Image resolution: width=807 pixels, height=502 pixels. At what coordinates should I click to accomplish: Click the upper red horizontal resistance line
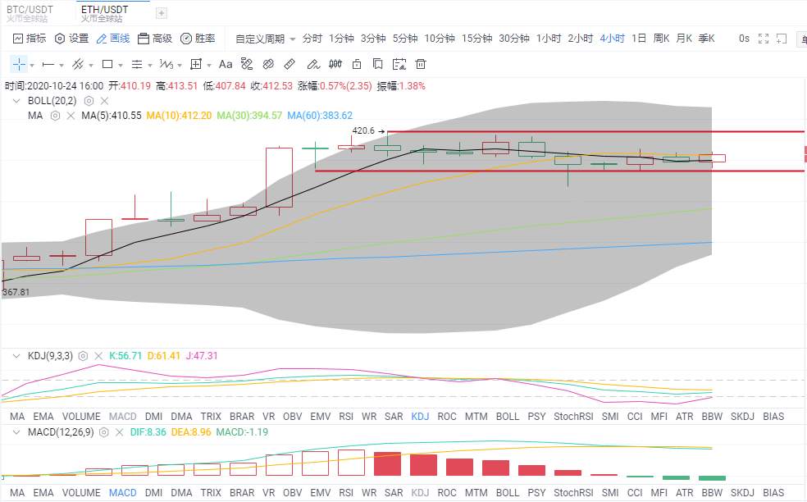pos(595,132)
